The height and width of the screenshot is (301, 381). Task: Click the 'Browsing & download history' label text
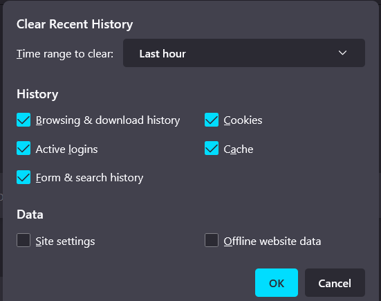point(108,120)
